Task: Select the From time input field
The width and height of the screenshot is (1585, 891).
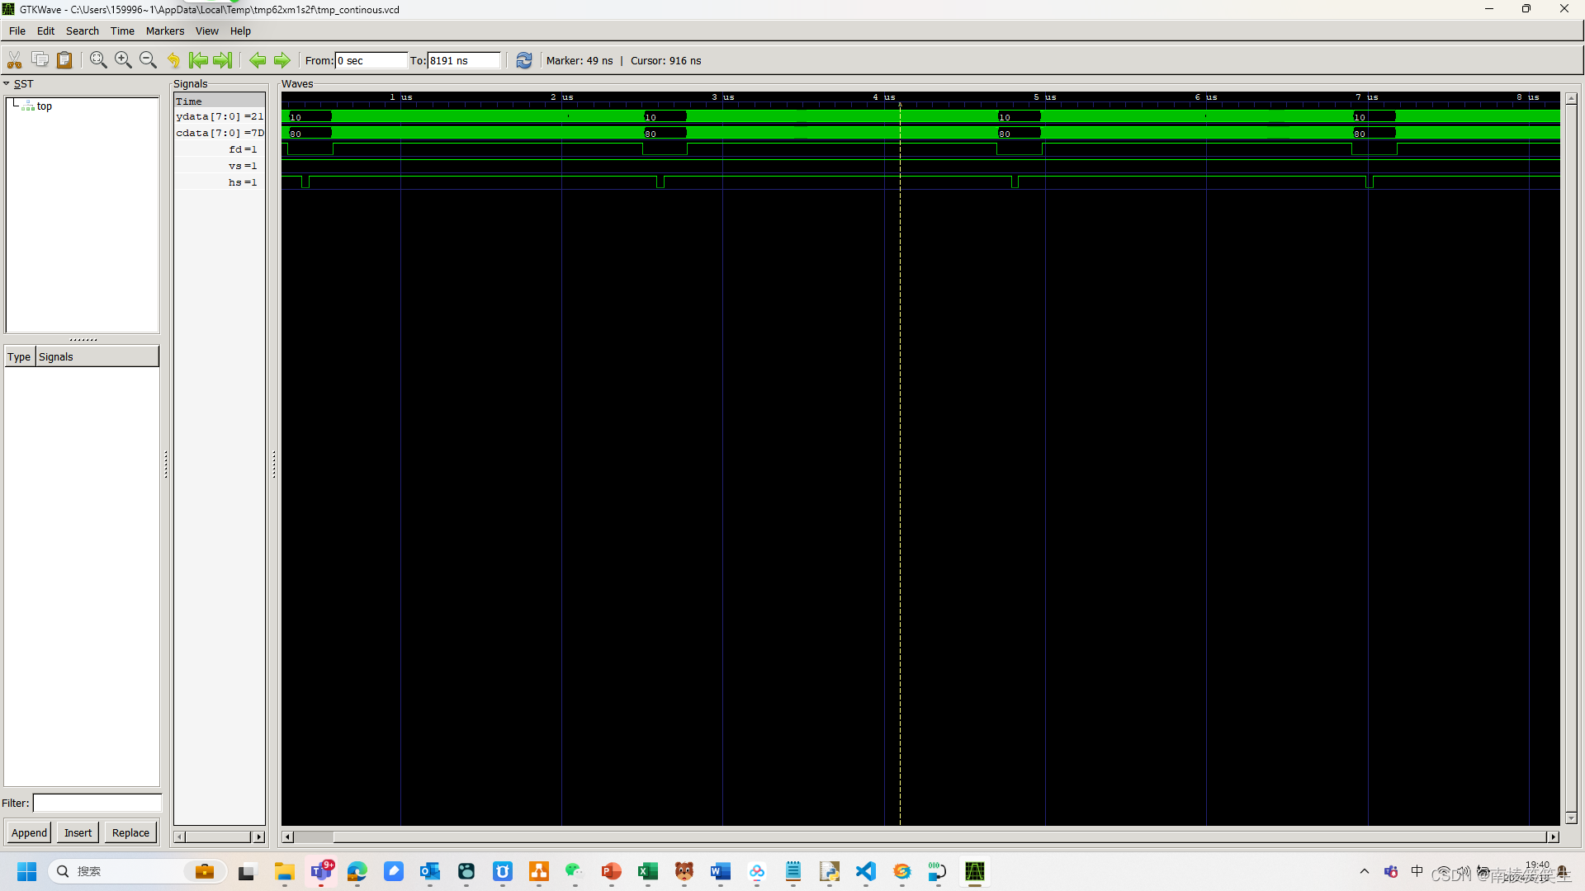Action: [x=368, y=60]
